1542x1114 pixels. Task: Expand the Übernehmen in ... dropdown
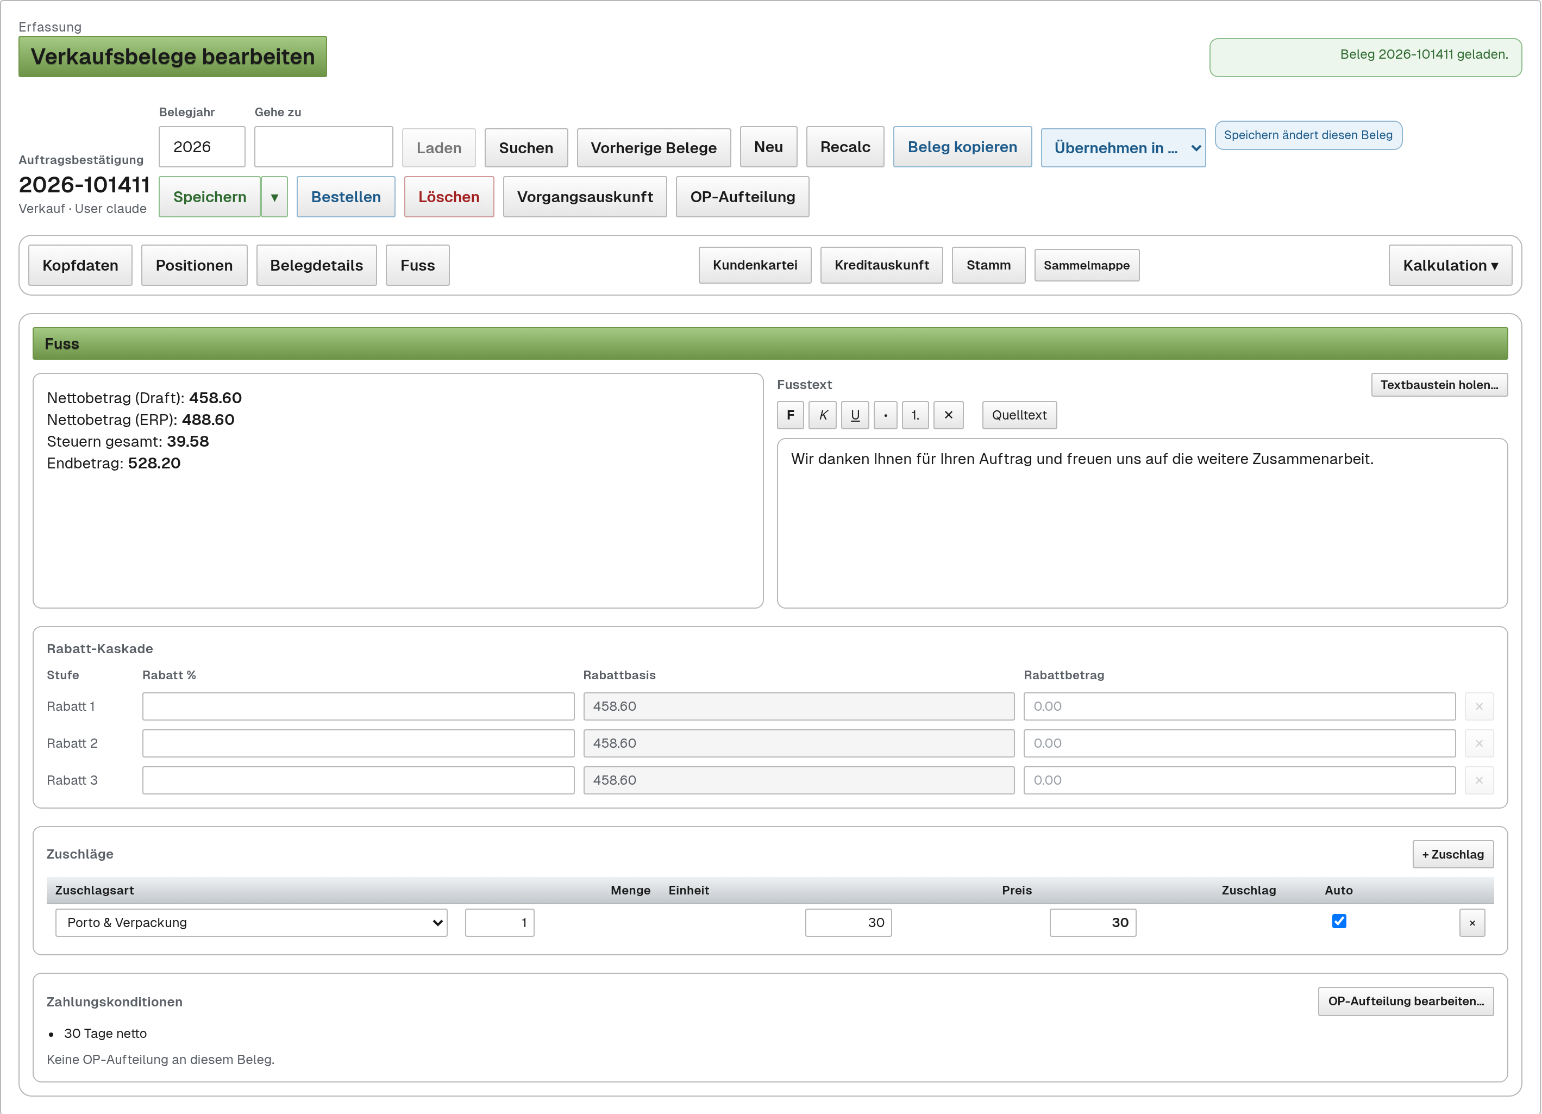[1123, 148]
